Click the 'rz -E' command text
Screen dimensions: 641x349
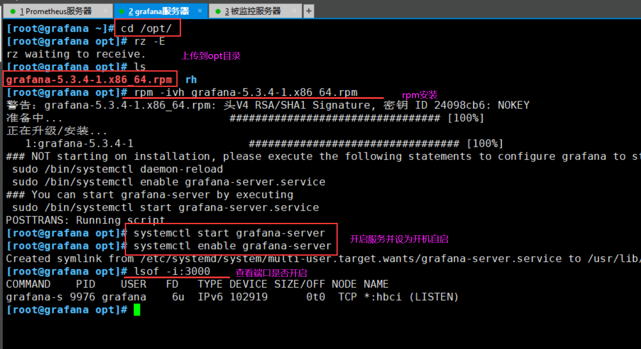point(149,41)
